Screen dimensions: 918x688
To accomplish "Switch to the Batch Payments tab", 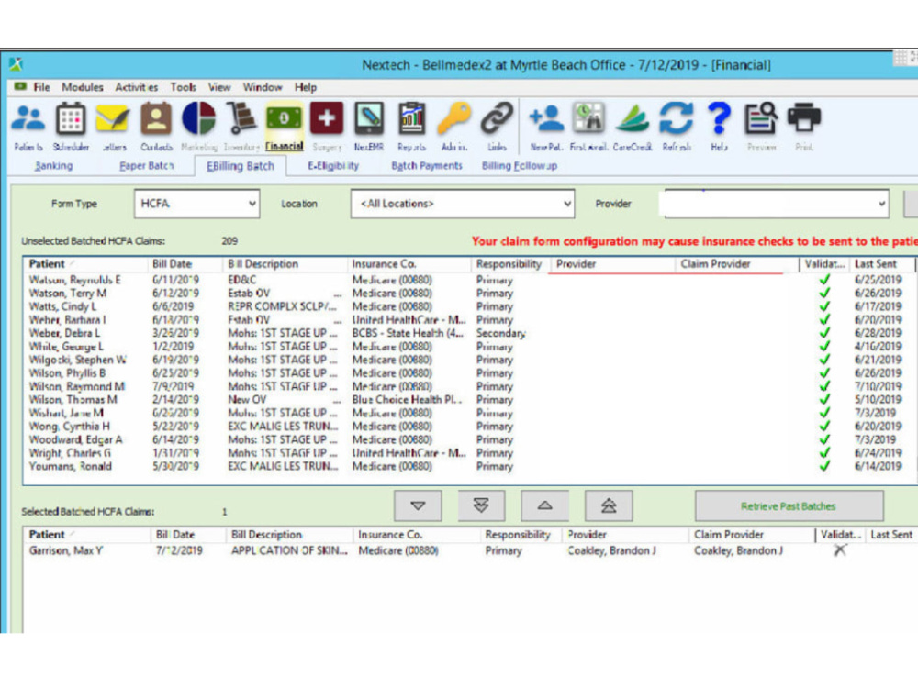I will click(427, 165).
